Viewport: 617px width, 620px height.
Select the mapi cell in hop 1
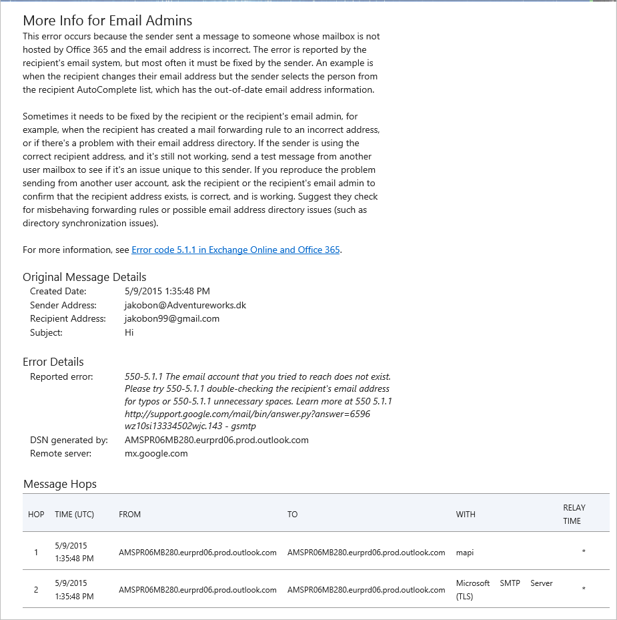[x=465, y=553]
